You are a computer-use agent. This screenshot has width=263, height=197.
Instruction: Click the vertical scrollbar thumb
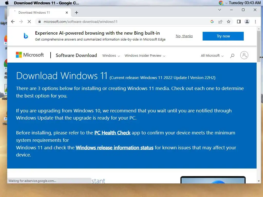pyautogui.click(x=259, y=46)
